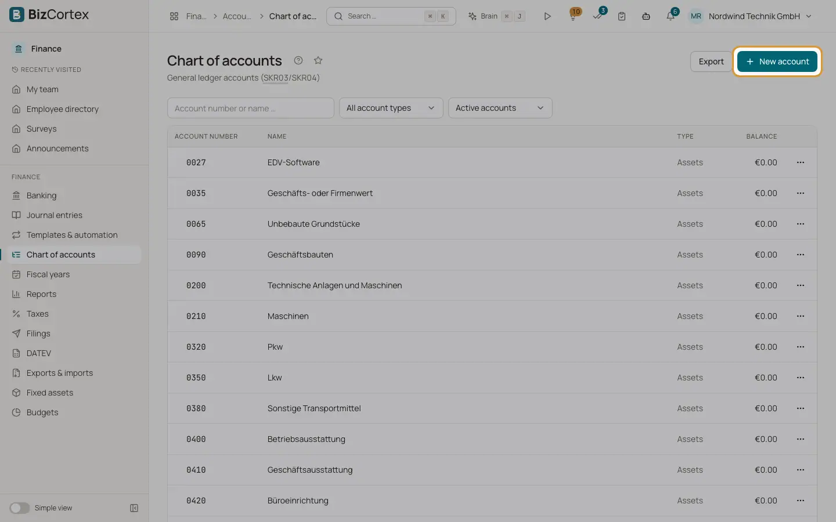Click the Accou... breadcrumb link
The height and width of the screenshot is (522, 836).
(237, 16)
